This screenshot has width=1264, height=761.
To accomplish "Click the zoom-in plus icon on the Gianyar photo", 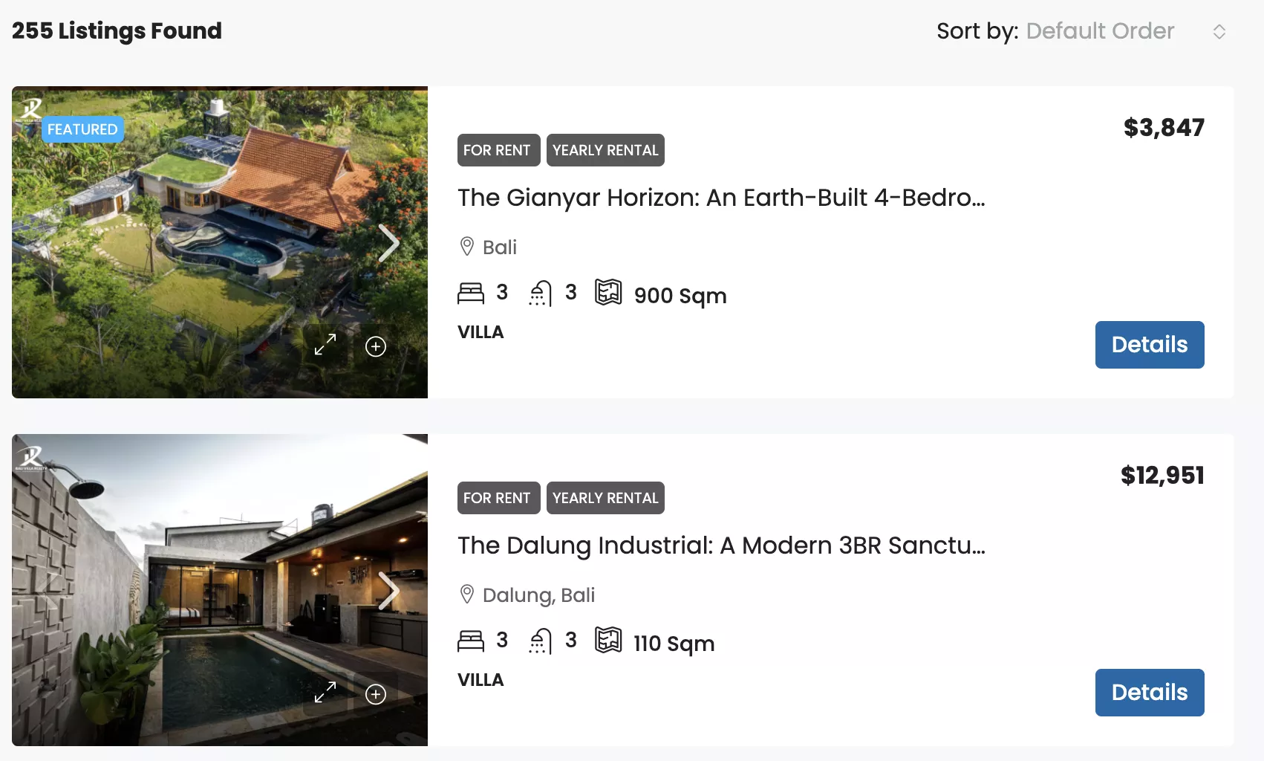I will 376,346.
